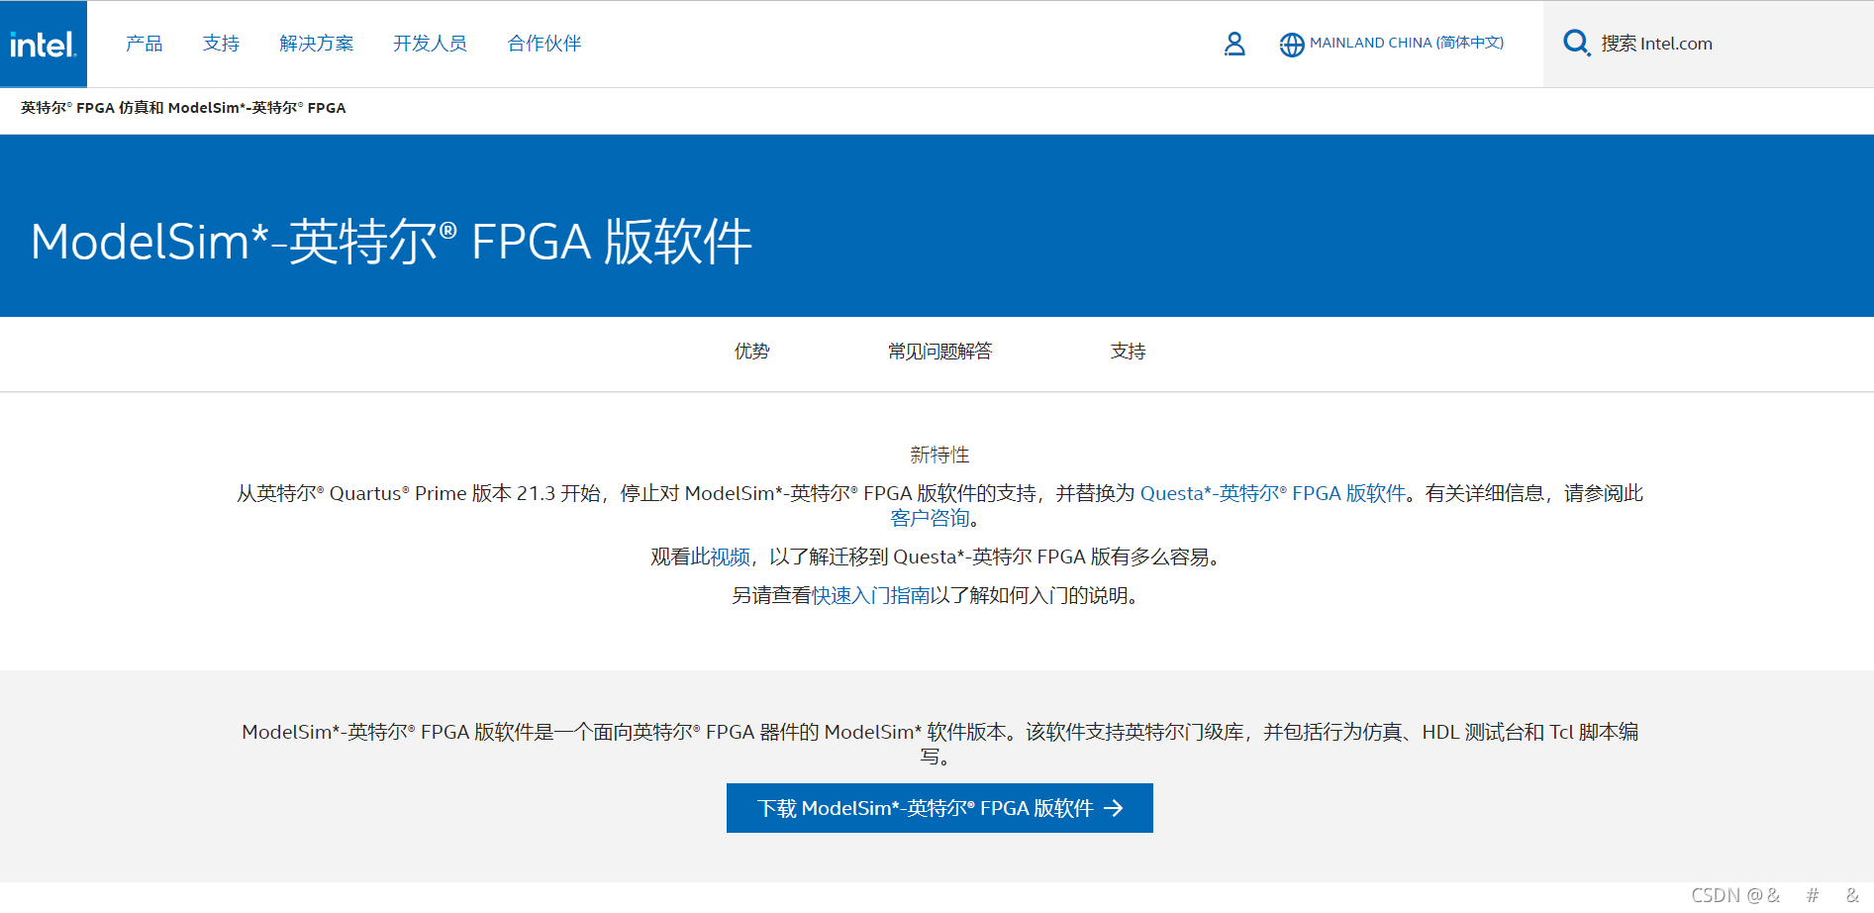Click the 新特性 heading
The width and height of the screenshot is (1874, 913).
coord(939,455)
